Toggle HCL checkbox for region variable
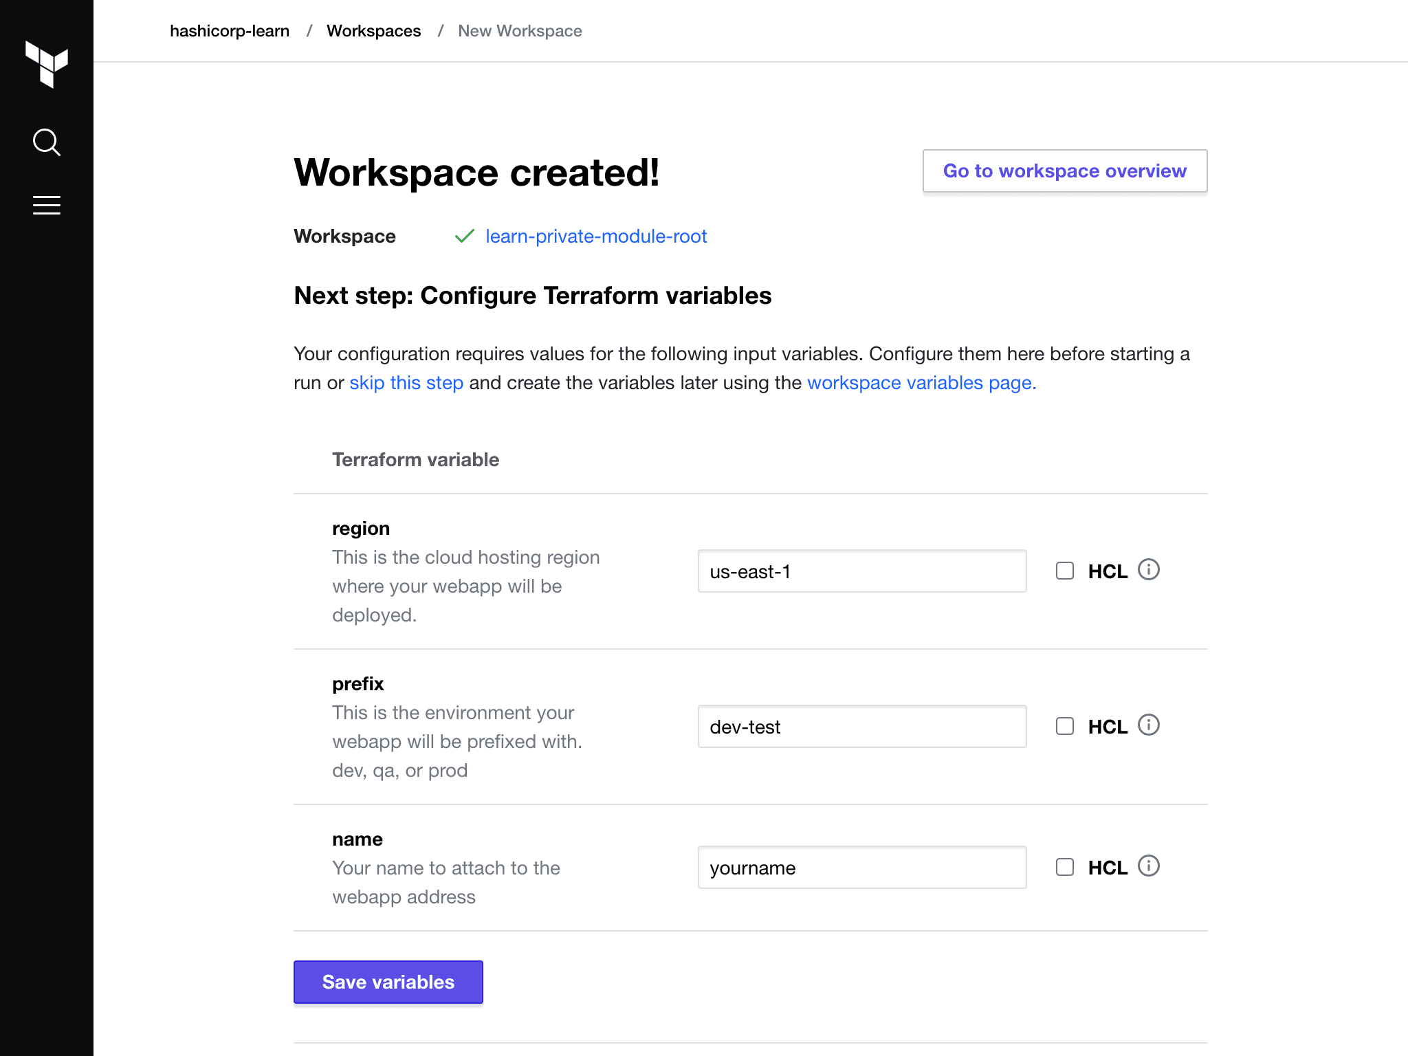Viewport: 1408px width, 1056px height. click(x=1064, y=570)
